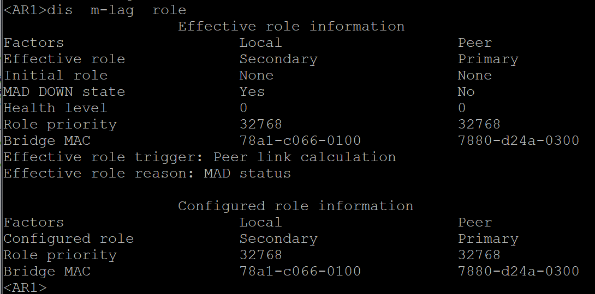The image size is (595, 294).
Task: Click the peer Bridge MAC in Effective role table
Action: [518, 141]
